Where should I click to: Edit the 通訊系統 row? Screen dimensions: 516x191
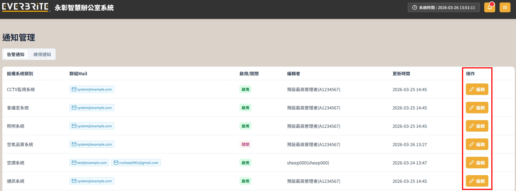click(x=477, y=181)
